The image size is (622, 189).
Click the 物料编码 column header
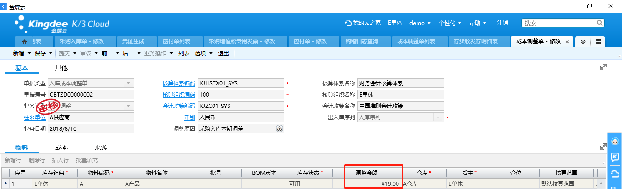(x=100, y=173)
